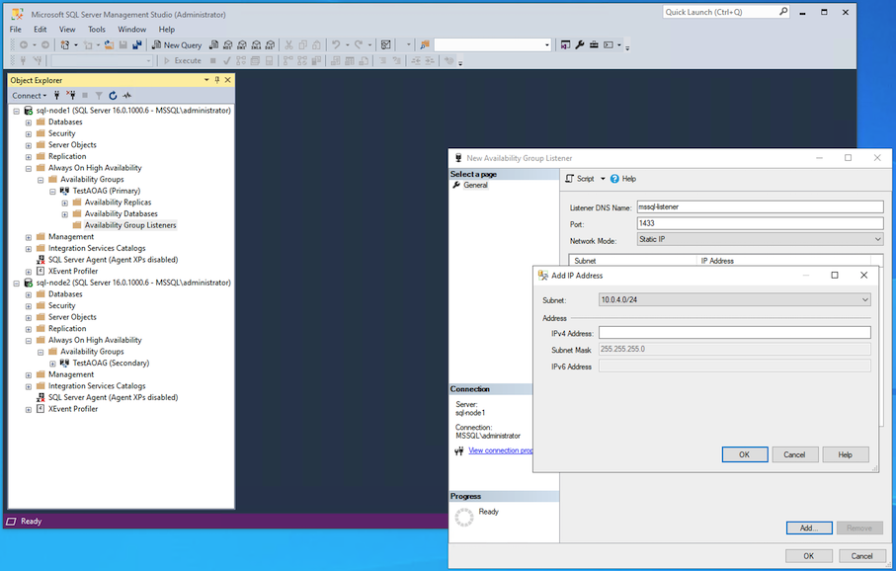Click the Activity Monitor pulse icon in Object Explorer
Screen dimensions: 896x571
tap(126, 96)
